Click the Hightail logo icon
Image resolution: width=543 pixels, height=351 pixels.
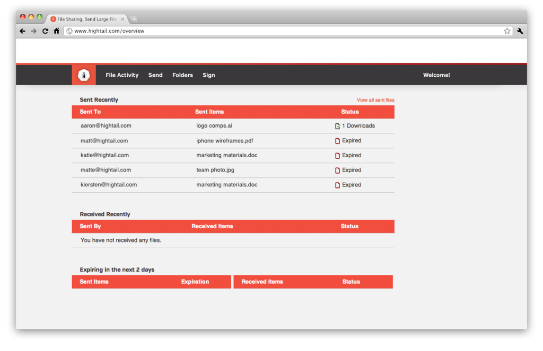pyautogui.click(x=84, y=75)
